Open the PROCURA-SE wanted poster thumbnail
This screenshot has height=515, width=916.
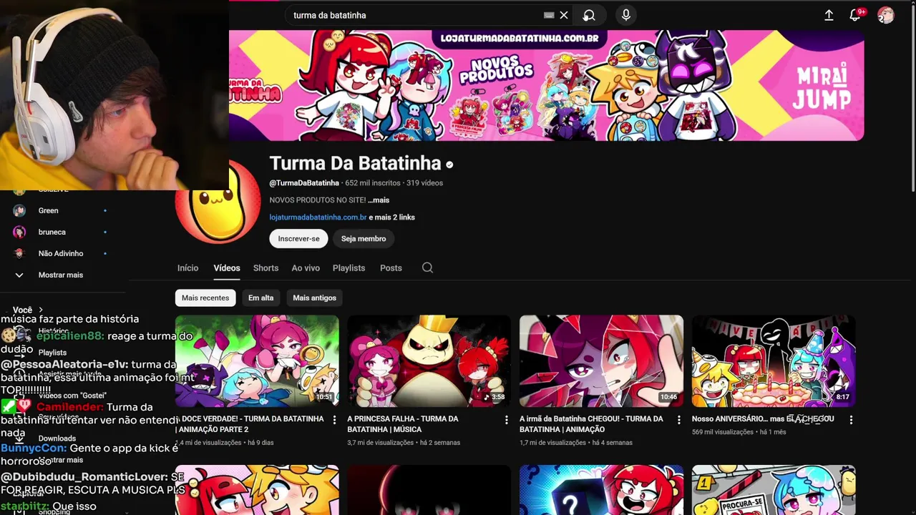point(774,490)
